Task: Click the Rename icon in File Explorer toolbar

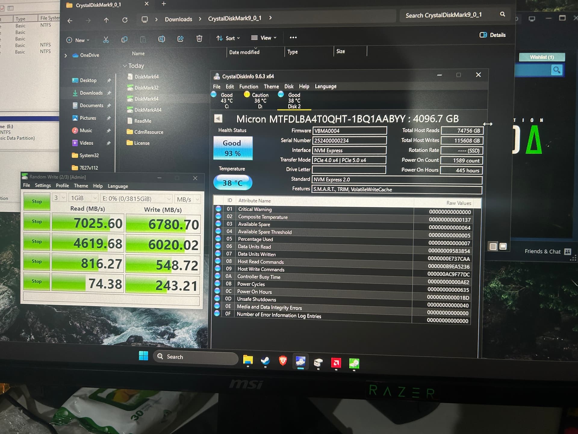Action: 161,39
